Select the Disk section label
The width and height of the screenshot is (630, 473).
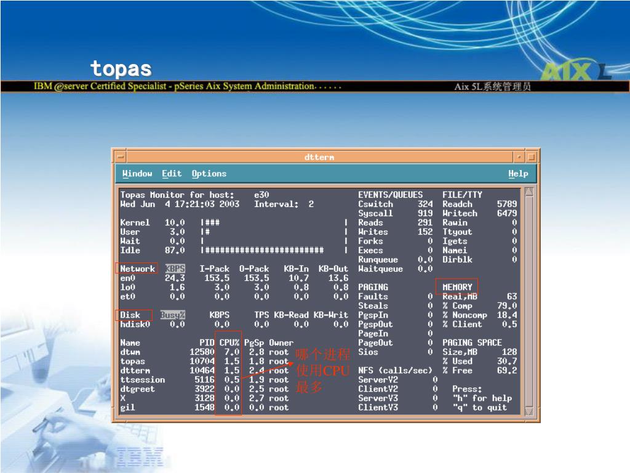point(130,315)
